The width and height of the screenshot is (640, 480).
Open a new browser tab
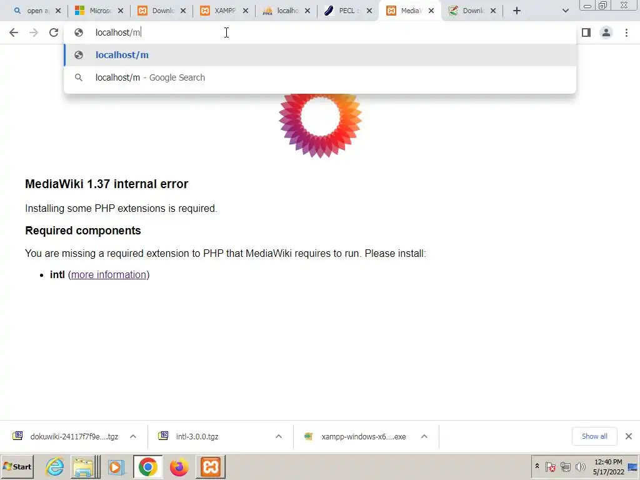tap(517, 11)
